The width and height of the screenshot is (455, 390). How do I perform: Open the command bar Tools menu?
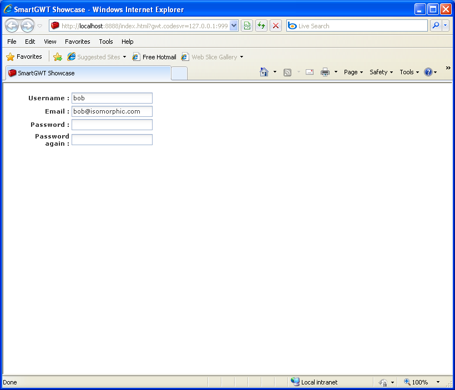point(409,72)
